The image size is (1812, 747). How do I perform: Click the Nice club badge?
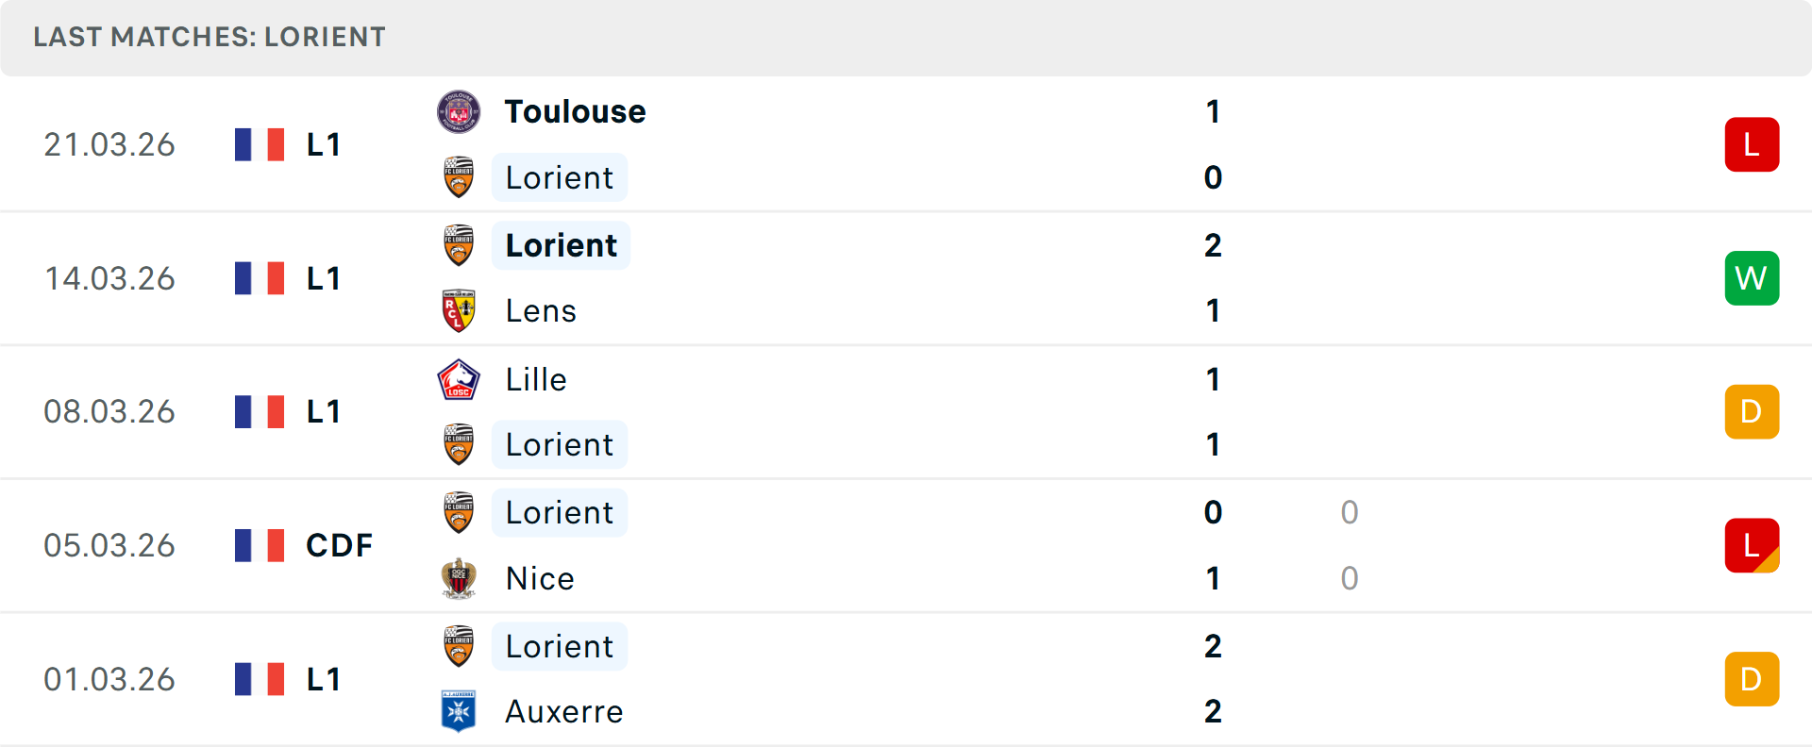click(x=459, y=578)
